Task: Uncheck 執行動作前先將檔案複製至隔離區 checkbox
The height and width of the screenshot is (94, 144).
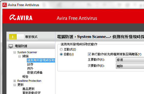Action: pyautogui.click(x=89, y=54)
